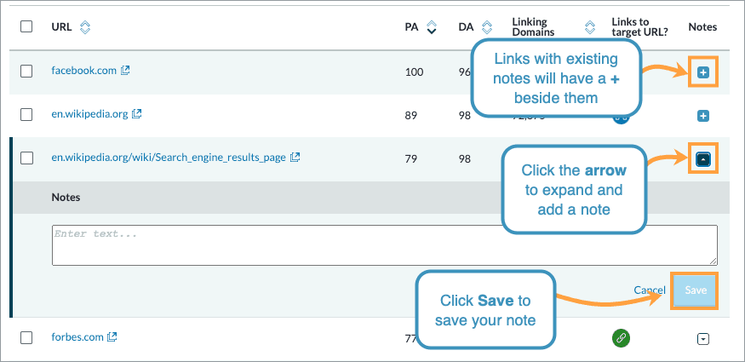
Task: Open the facebook.com URL link
Action: [83, 71]
